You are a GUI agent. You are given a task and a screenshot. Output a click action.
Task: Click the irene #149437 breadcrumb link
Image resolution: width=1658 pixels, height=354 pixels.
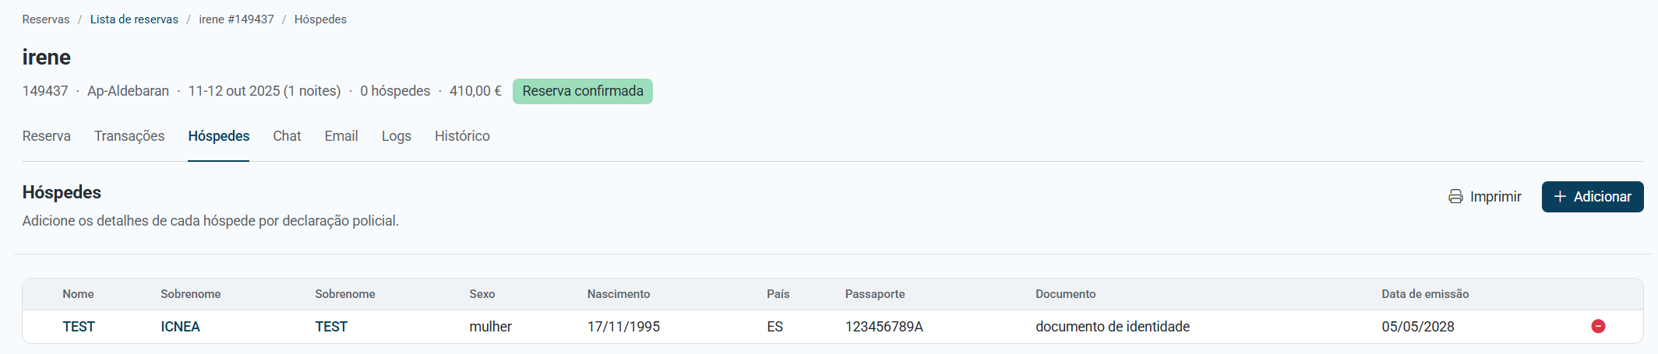236,19
